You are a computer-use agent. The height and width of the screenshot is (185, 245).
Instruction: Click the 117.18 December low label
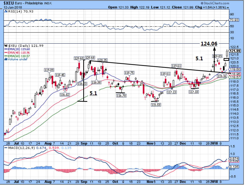point(194,92)
